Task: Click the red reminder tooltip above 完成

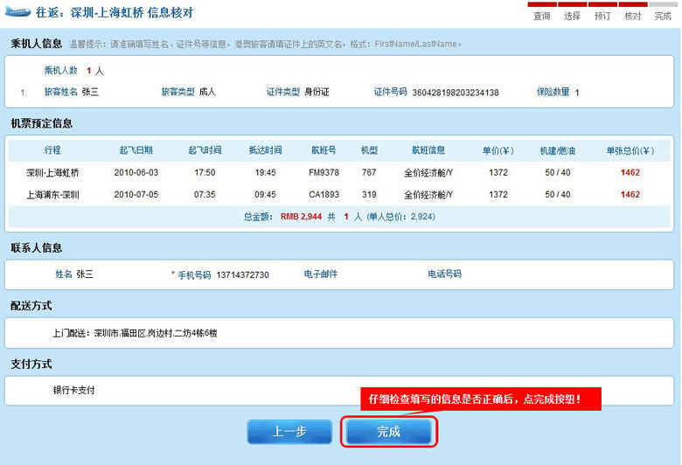Action: pos(474,399)
